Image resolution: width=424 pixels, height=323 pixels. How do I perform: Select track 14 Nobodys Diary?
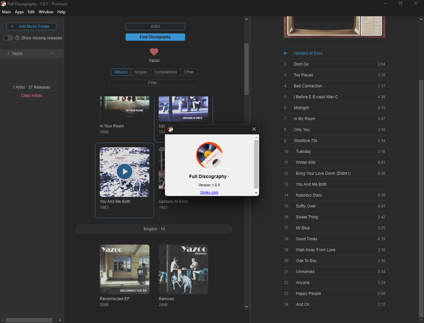(335, 195)
